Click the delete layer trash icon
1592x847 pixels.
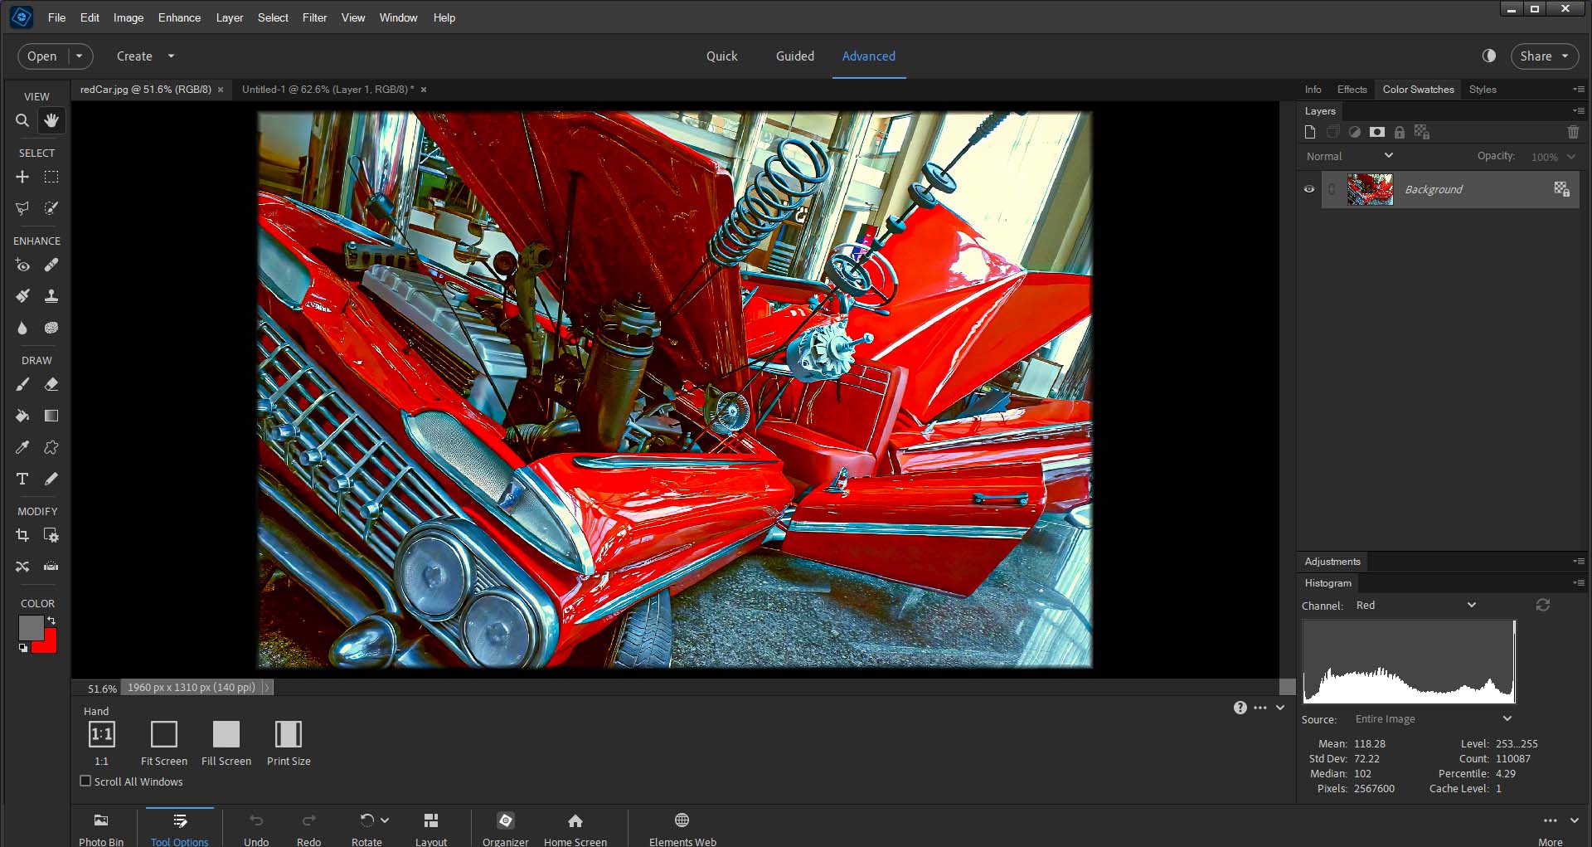(x=1573, y=132)
